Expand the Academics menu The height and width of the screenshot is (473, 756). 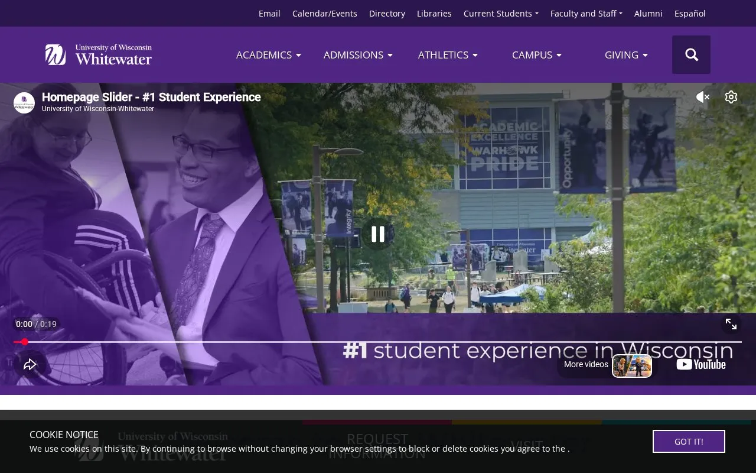(x=269, y=55)
